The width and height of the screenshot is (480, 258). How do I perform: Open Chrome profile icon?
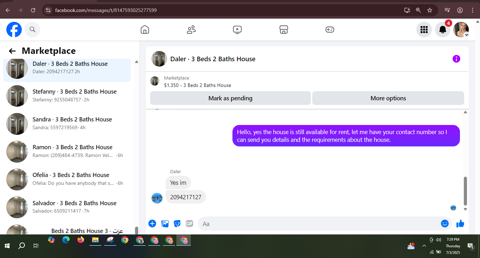tap(460, 10)
